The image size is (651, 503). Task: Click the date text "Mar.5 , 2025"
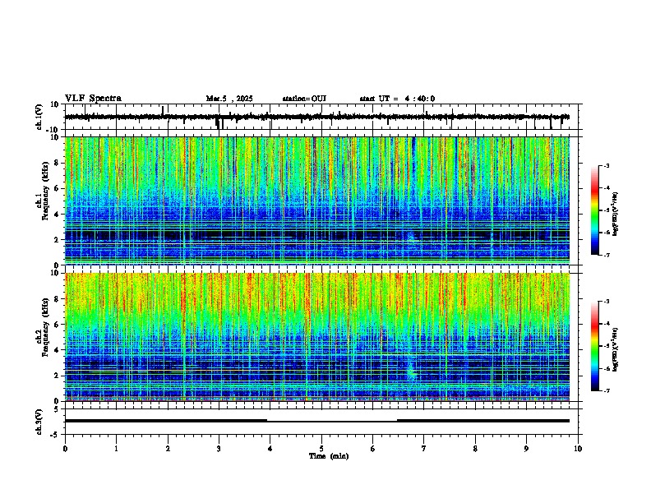[229, 99]
